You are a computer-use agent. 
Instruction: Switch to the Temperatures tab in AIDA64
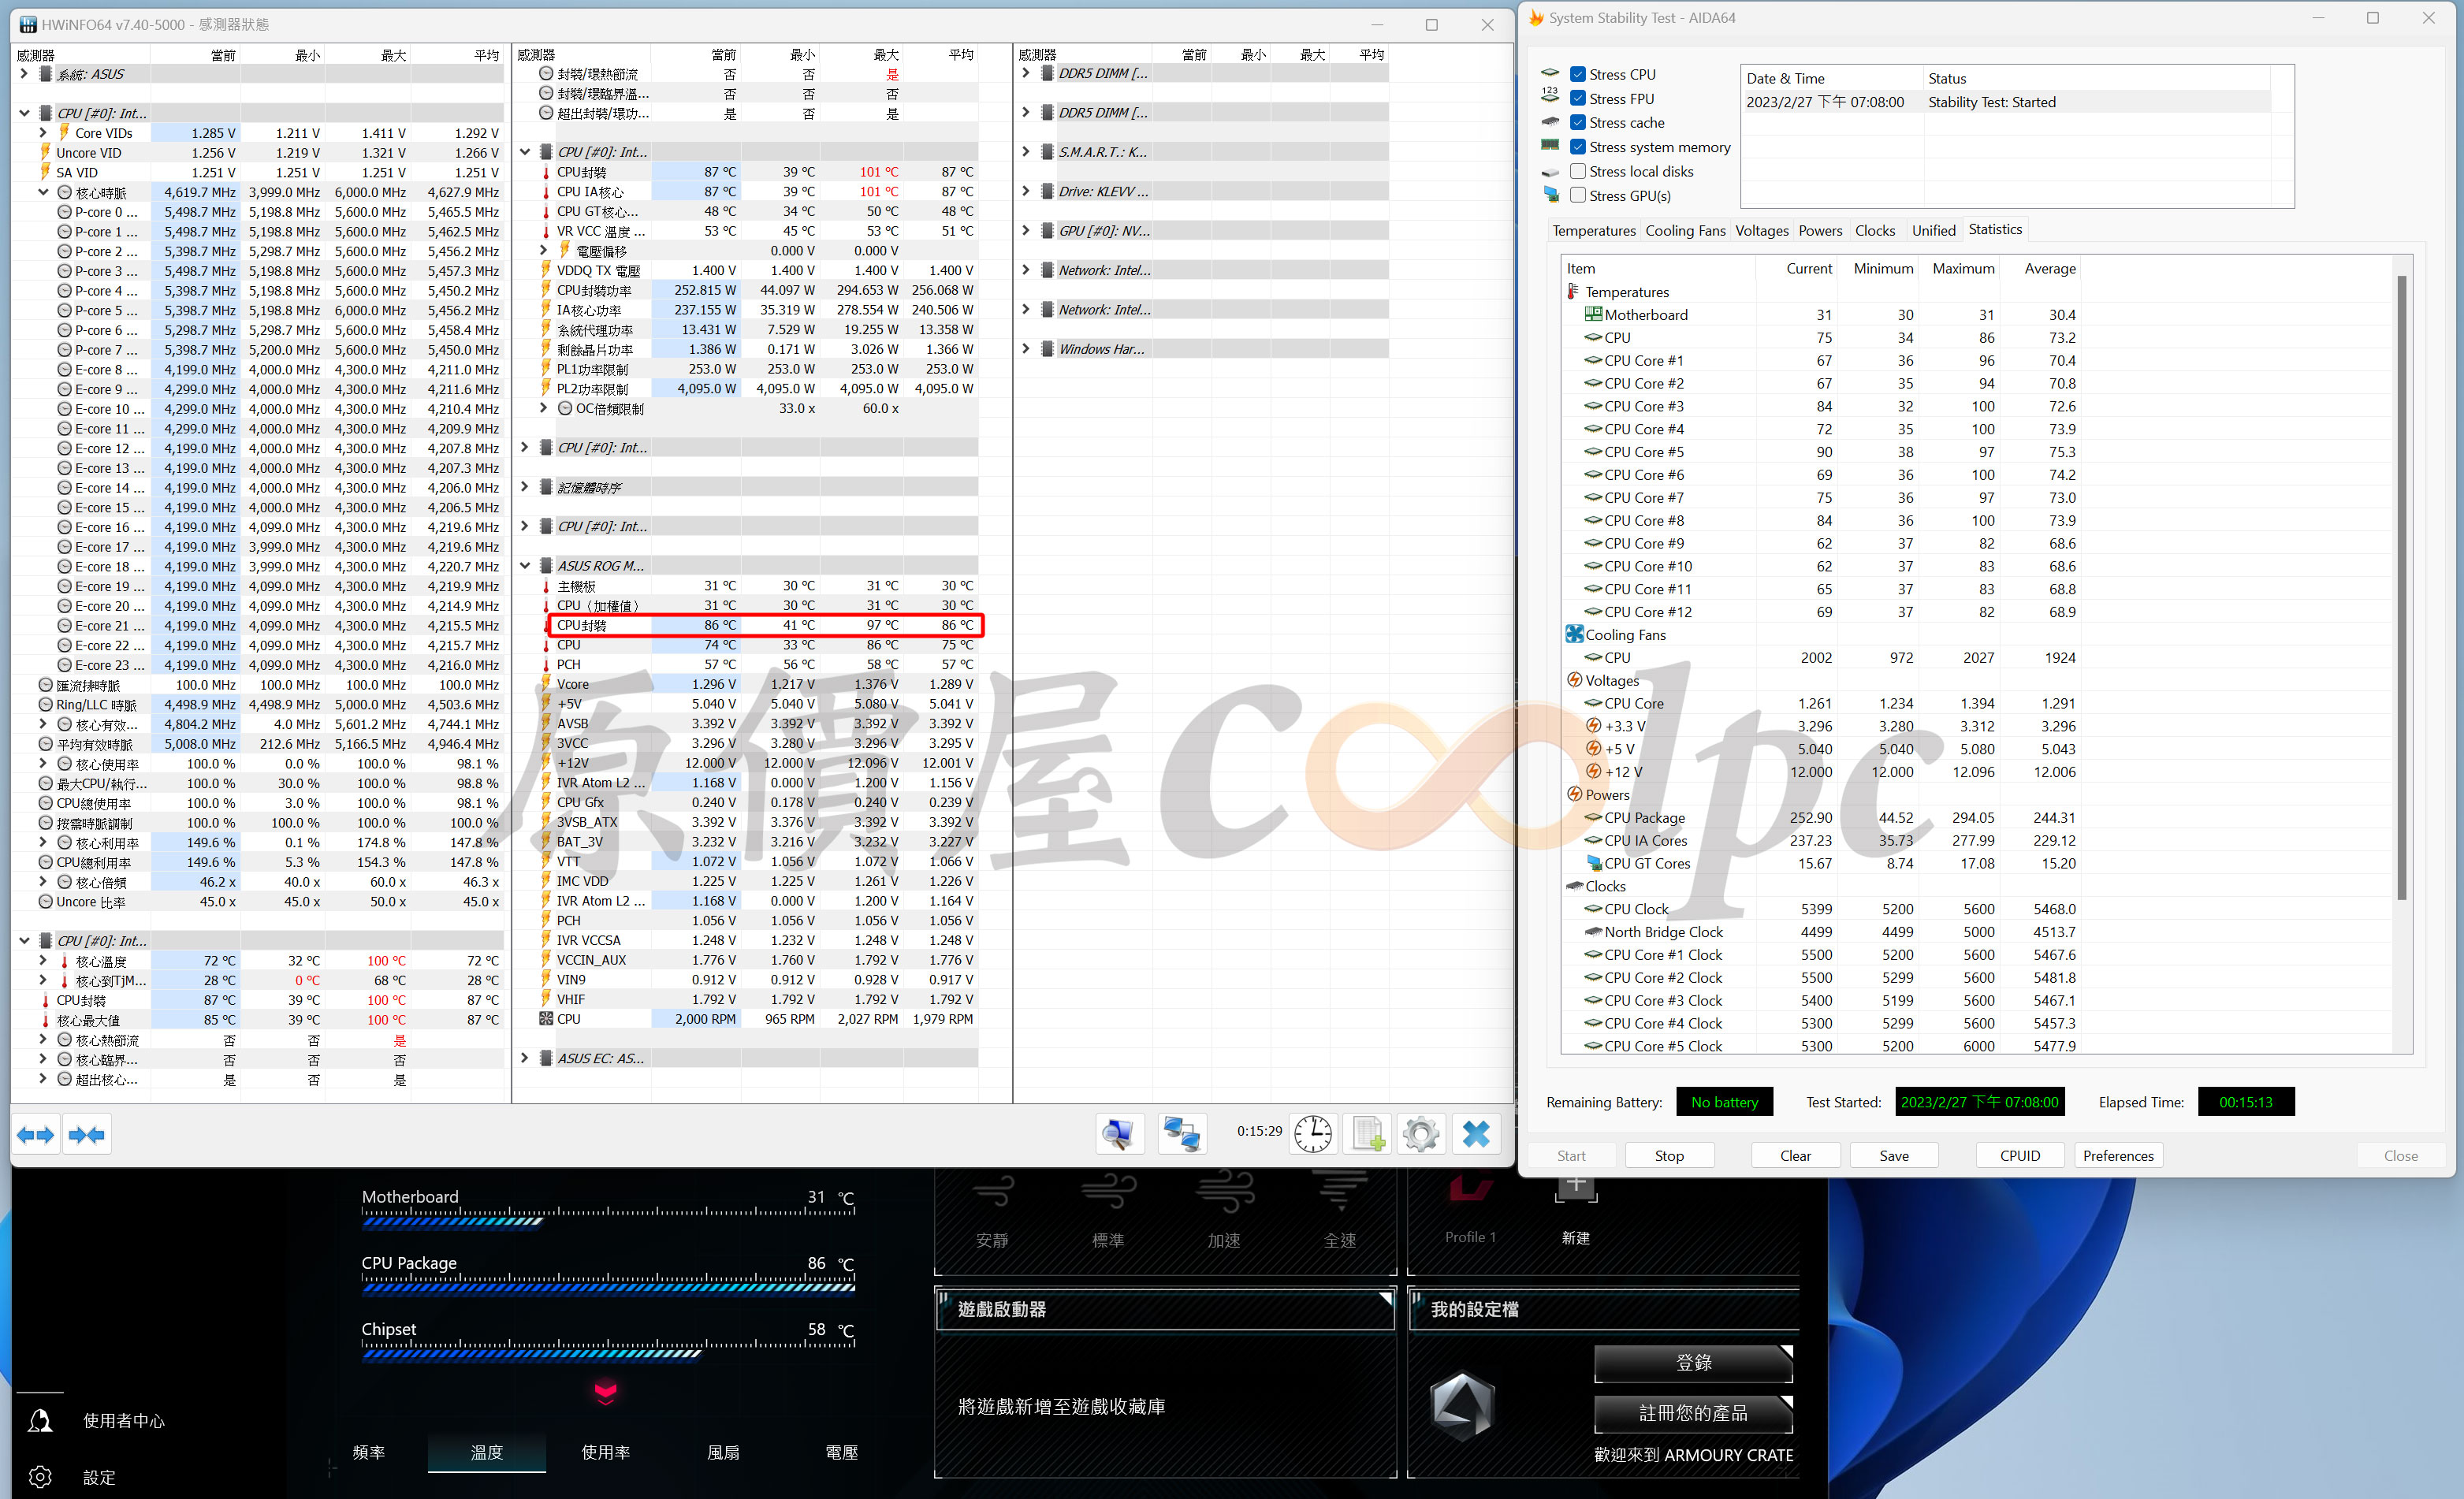pos(1594,230)
